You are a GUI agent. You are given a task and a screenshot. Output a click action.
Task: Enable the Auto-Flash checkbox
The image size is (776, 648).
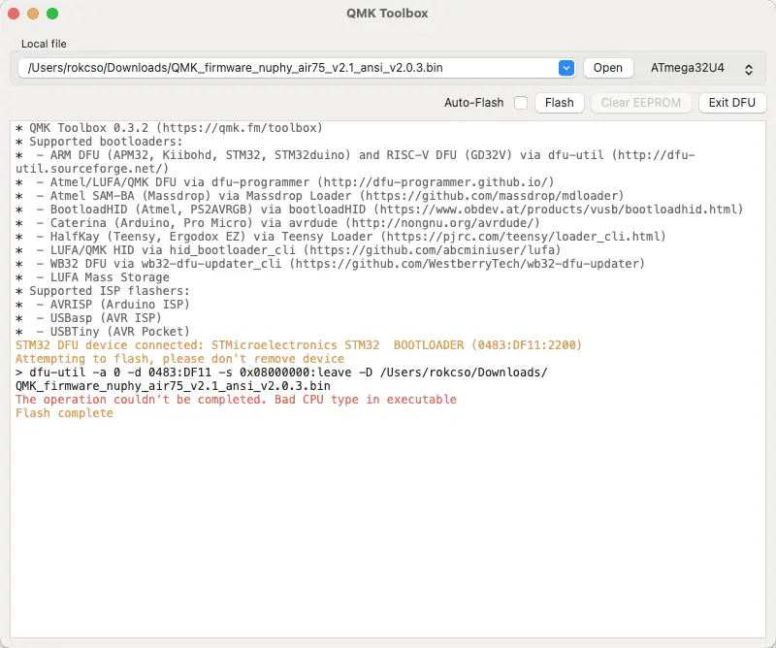pos(521,103)
